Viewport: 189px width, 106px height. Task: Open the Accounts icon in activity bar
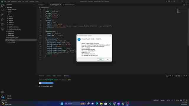[x=2, y=92]
